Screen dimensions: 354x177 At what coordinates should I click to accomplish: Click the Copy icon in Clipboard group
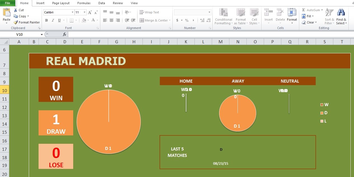tap(16, 16)
